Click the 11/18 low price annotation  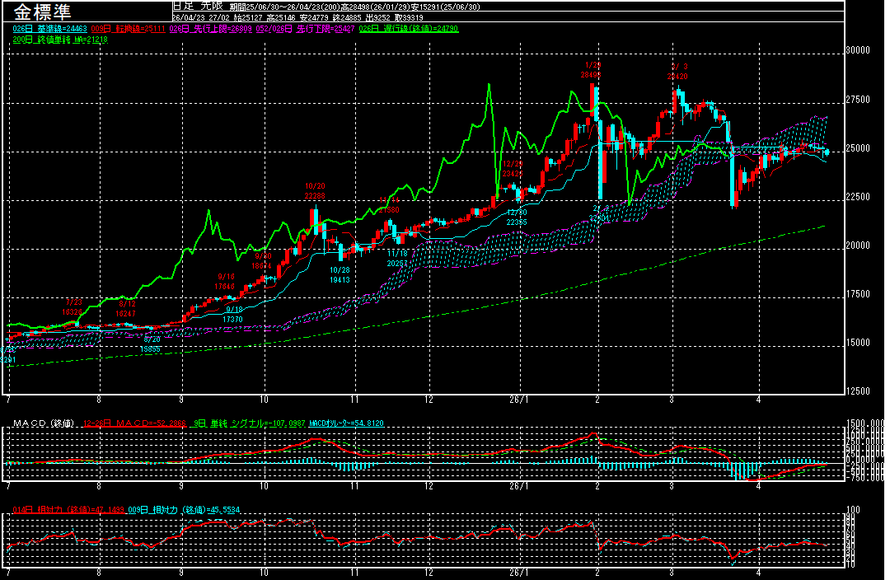(x=398, y=258)
